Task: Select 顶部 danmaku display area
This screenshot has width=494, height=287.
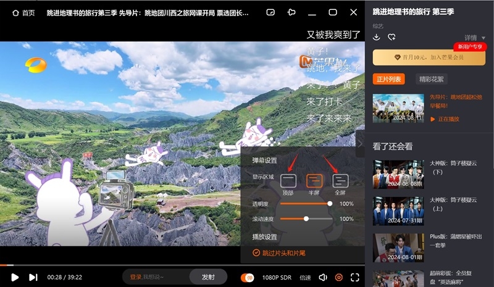Action: click(288, 181)
